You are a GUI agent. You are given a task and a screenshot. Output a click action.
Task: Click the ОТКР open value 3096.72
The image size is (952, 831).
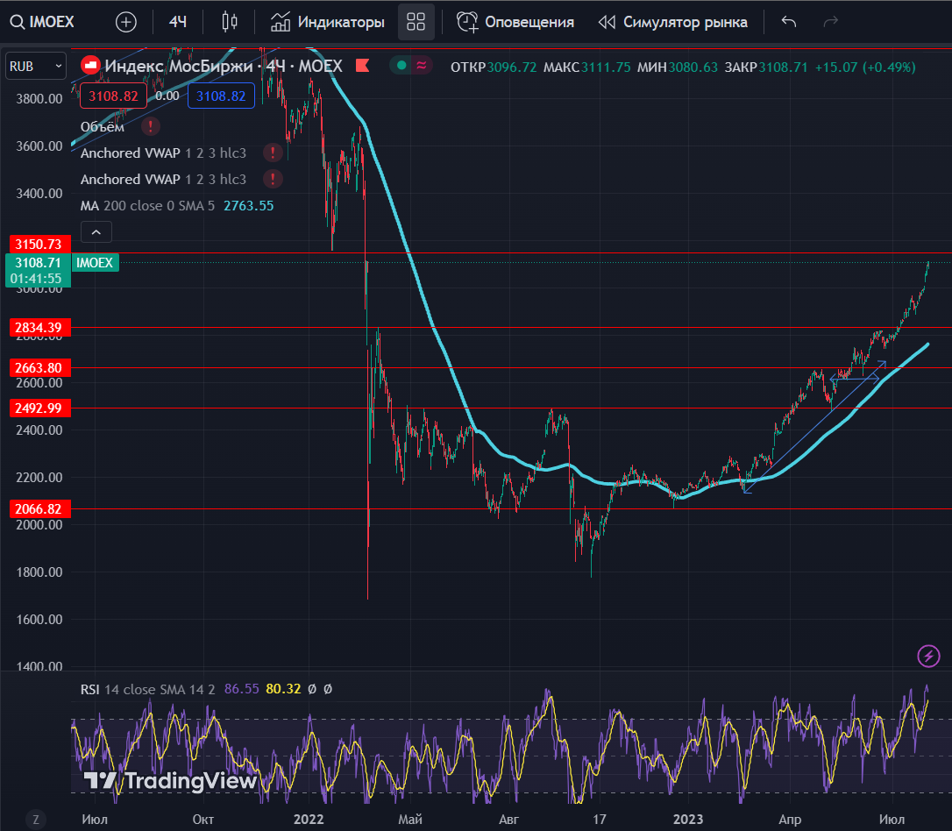pos(512,67)
